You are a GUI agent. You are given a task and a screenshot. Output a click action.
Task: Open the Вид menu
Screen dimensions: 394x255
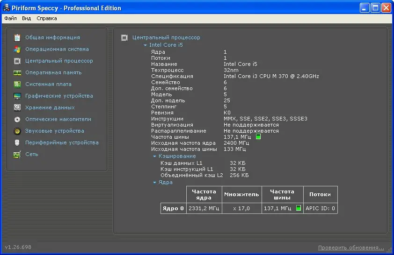(x=26, y=18)
